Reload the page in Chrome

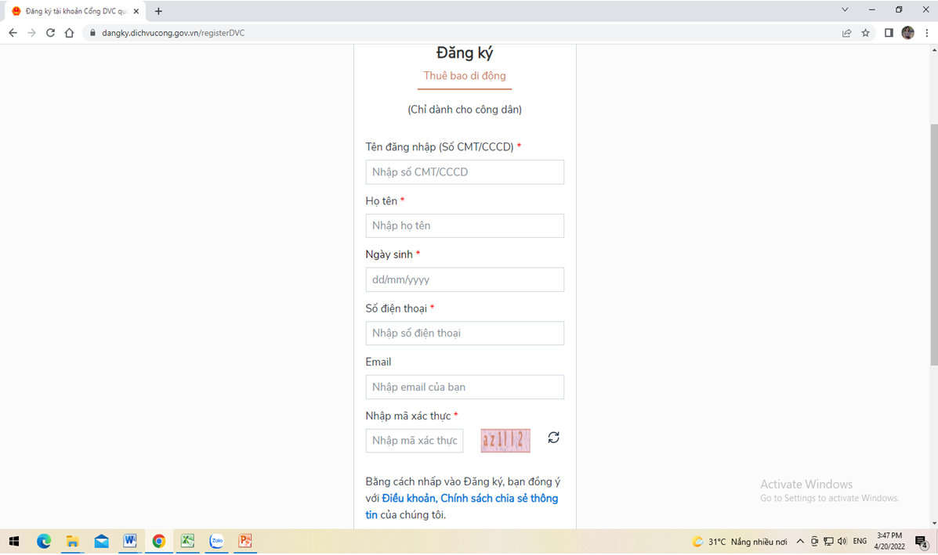point(50,33)
